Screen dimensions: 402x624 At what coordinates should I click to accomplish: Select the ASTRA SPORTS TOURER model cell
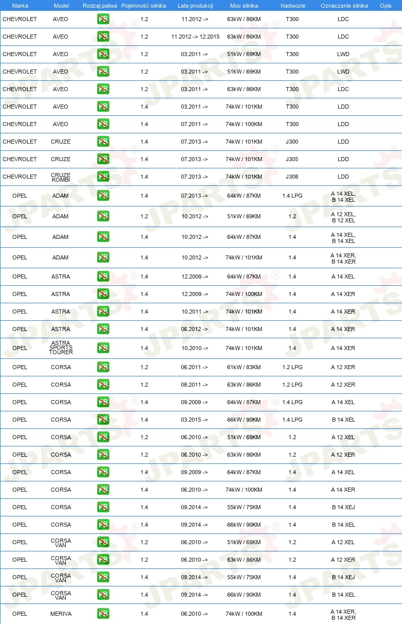click(x=61, y=348)
